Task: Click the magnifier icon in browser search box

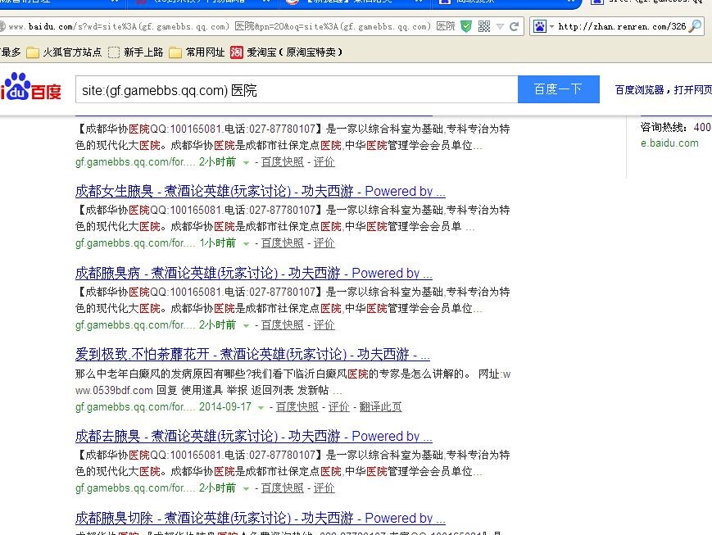Action: click(x=695, y=26)
